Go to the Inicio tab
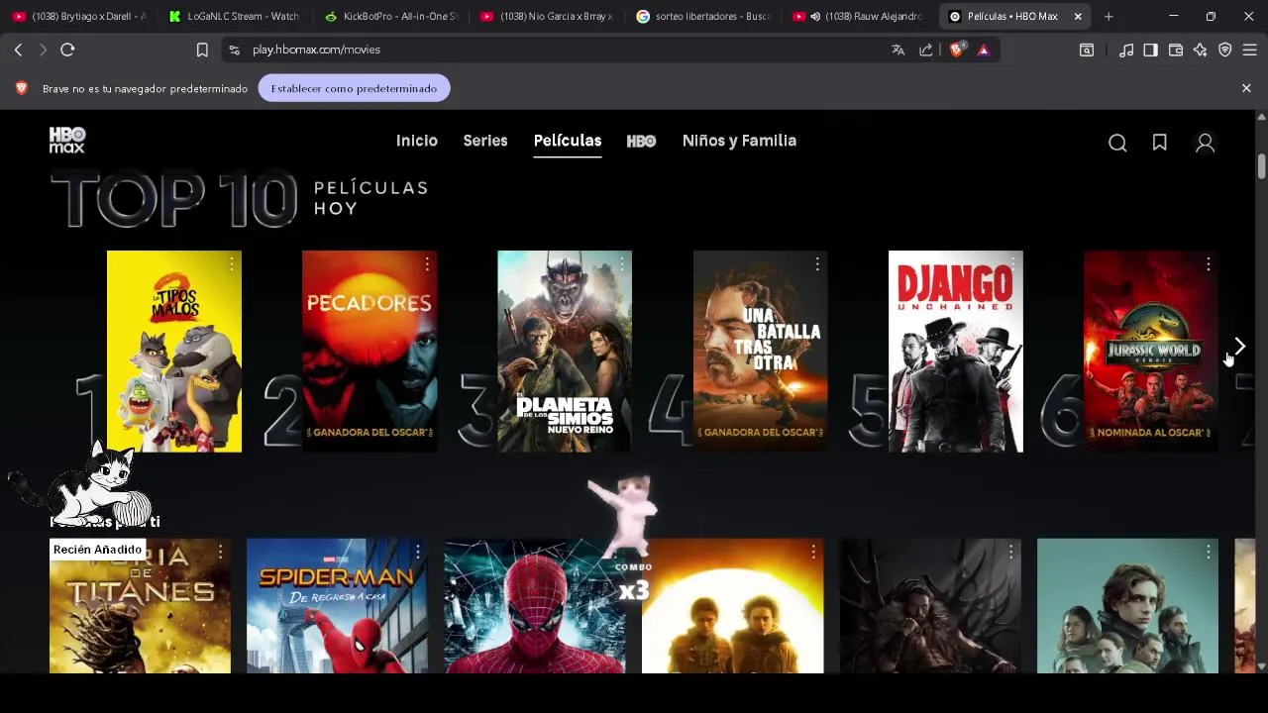Image resolution: width=1268 pixels, height=713 pixels. (417, 141)
